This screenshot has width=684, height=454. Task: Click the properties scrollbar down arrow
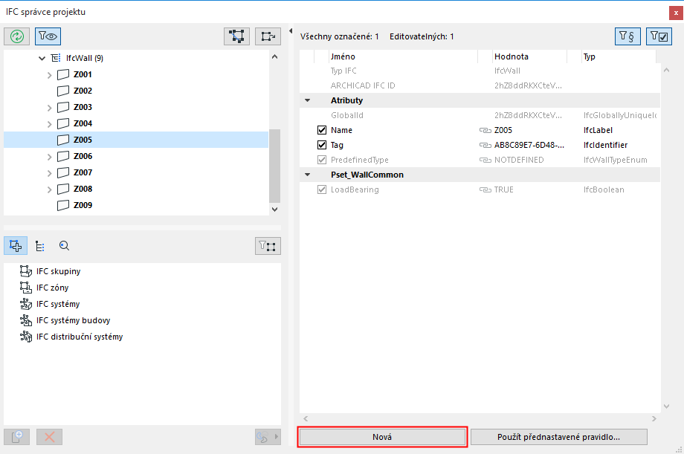[667, 406]
